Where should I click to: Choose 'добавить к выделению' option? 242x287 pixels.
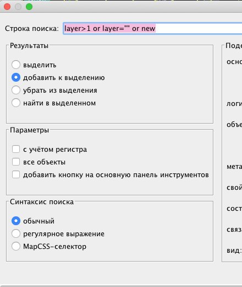pos(16,77)
